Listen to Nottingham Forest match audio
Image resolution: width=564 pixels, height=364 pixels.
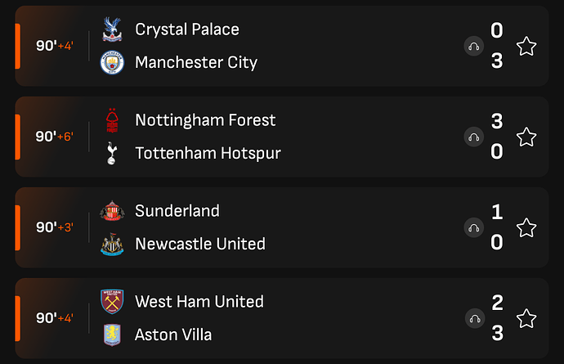click(x=473, y=137)
